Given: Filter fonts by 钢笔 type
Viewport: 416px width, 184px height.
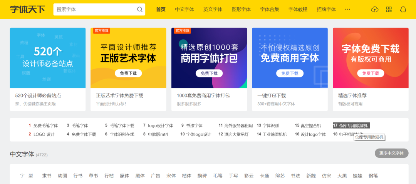Looking at the screenshot, I should 373,176.
